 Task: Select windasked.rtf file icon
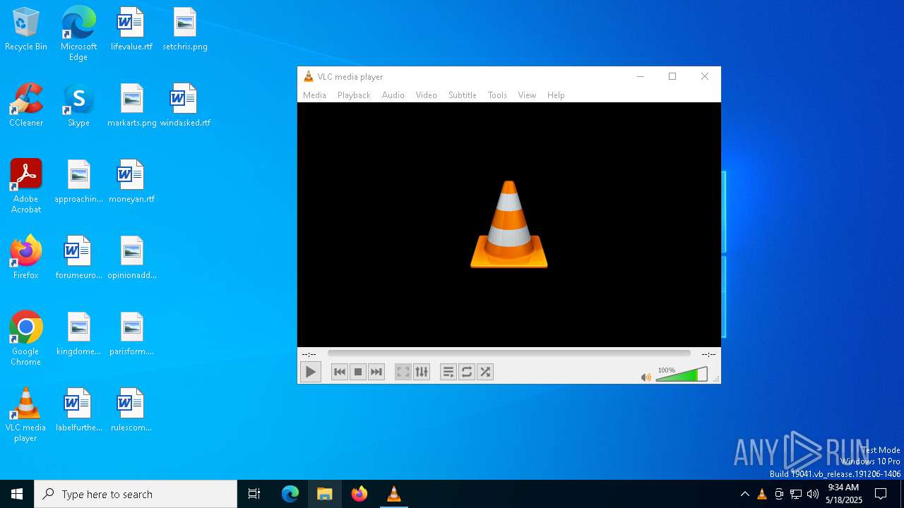tap(184, 106)
